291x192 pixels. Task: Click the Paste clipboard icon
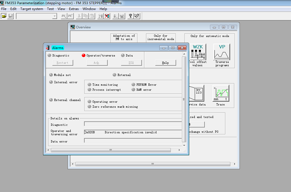coord(92,16)
